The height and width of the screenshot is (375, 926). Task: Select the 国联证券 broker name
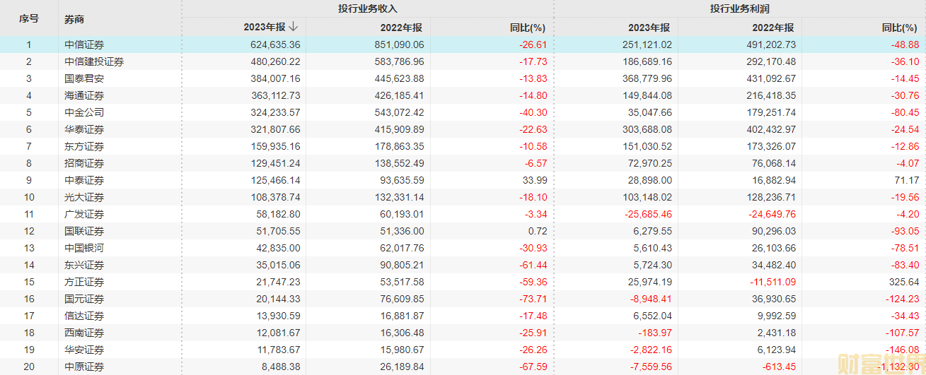[x=84, y=231]
